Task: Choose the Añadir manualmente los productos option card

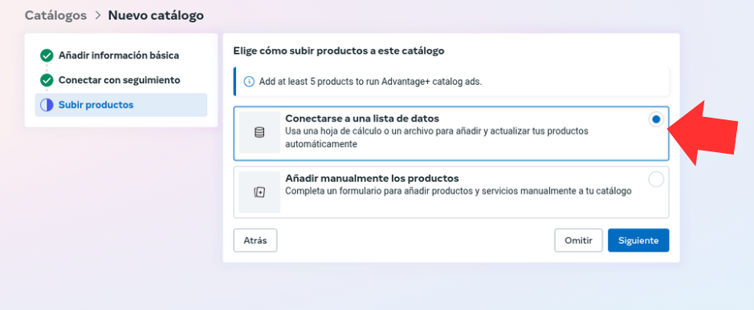Action: [x=451, y=192]
